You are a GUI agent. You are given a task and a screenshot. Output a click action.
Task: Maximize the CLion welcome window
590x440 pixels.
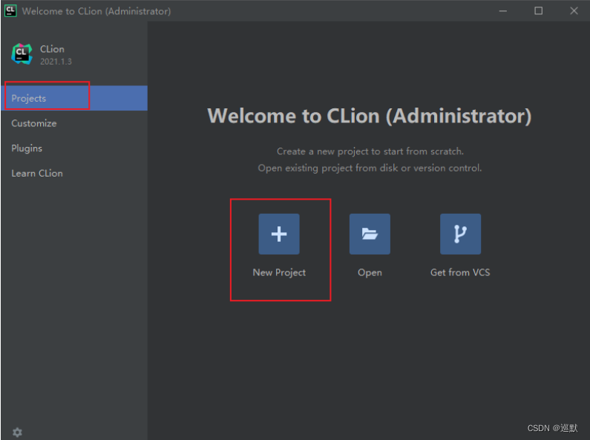point(539,11)
